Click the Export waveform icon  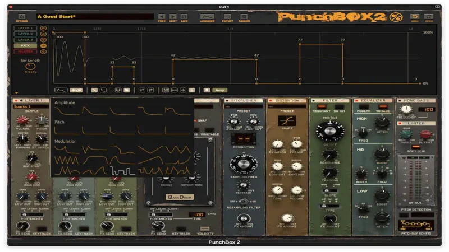pyautogui.click(x=227, y=17)
